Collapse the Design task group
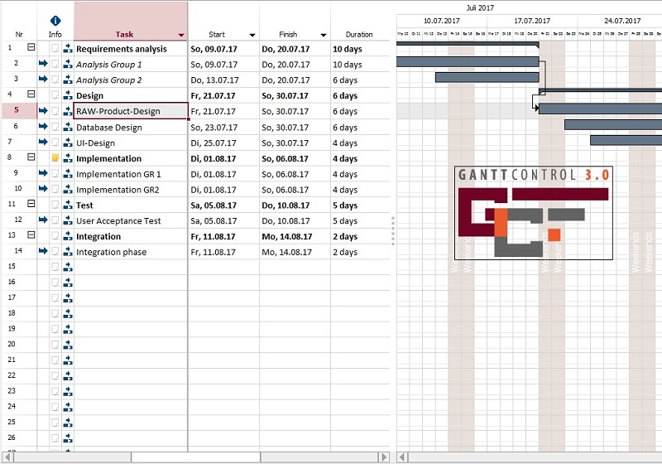 (31, 94)
